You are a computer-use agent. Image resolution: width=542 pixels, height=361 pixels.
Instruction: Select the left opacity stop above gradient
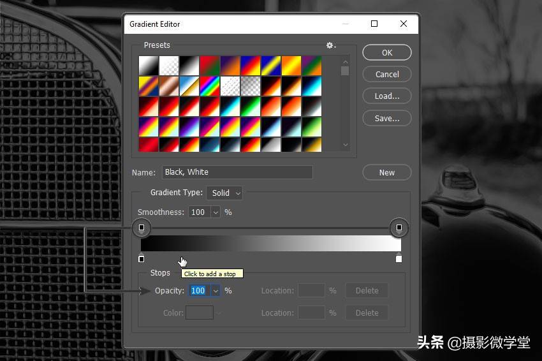pyautogui.click(x=142, y=228)
